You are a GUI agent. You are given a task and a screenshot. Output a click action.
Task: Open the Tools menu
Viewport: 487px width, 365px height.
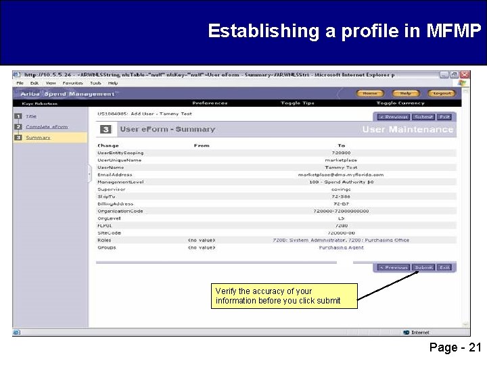95,83
